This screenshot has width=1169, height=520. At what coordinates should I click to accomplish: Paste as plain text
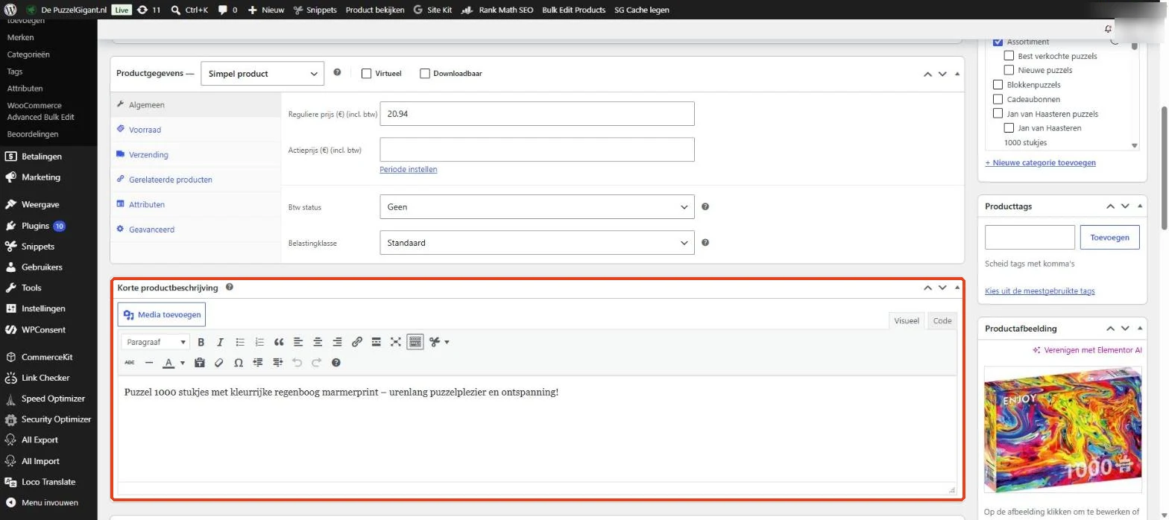click(199, 363)
